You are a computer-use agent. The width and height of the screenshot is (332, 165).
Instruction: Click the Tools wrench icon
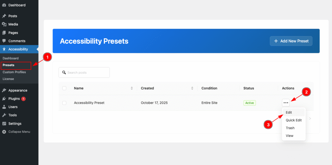click(4, 115)
